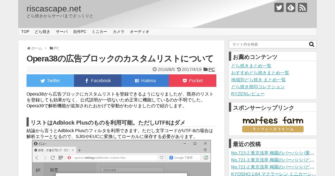Click the marfees farm sponsor banner
The height and width of the screenshot is (176, 335).
pos(273,124)
